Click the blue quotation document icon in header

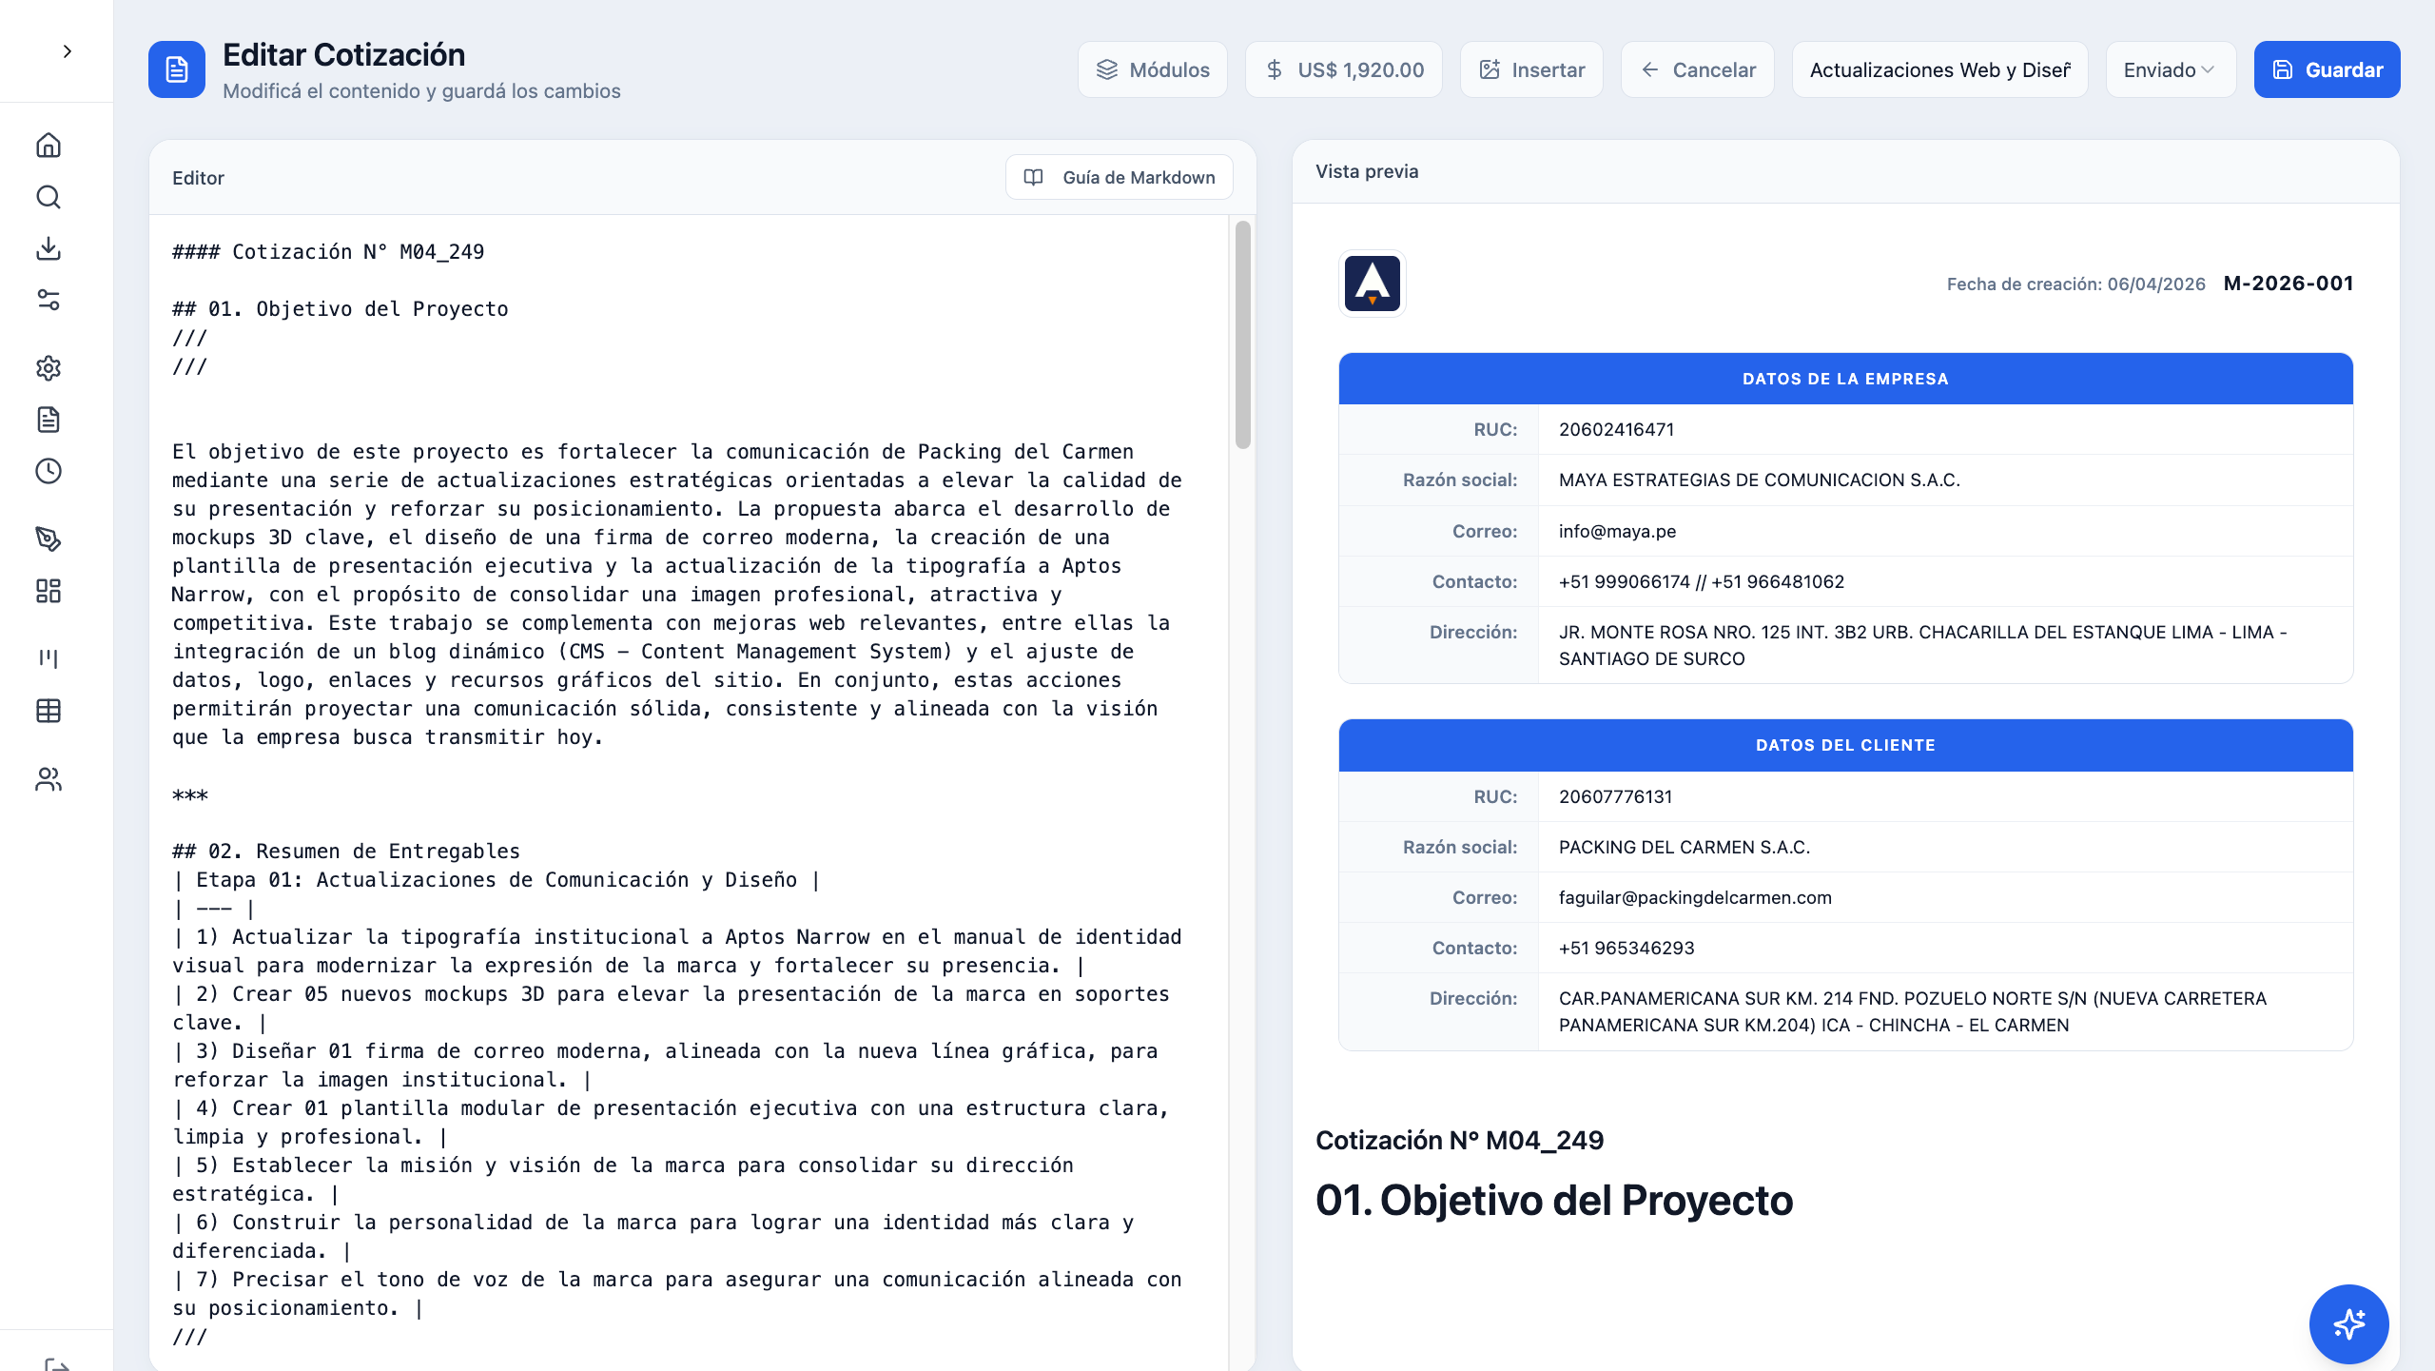pyautogui.click(x=177, y=69)
